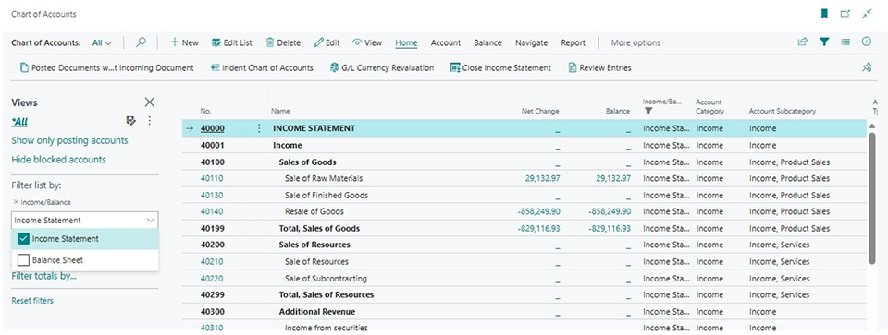
Task: Click the collapse page arrows icon
Action: point(867,14)
